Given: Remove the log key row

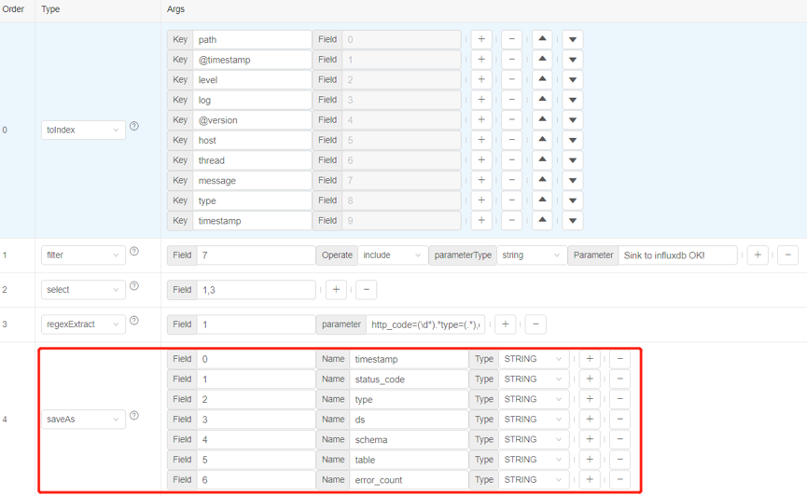Looking at the screenshot, I should tap(511, 100).
